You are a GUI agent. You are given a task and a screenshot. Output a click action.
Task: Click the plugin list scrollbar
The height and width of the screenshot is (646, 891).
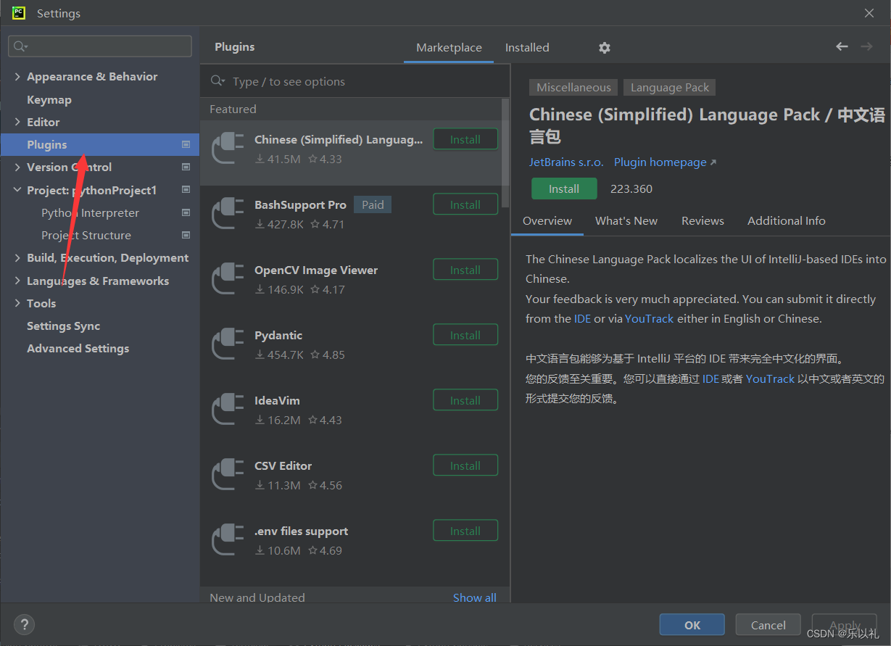(505, 154)
